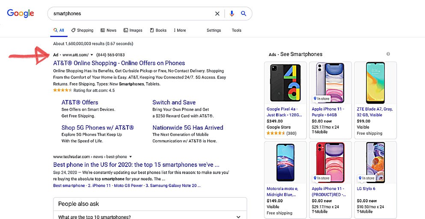Expand the dropdown arrow beside www.att.com
Viewport: 425px width, 219px height.
tap(92, 55)
